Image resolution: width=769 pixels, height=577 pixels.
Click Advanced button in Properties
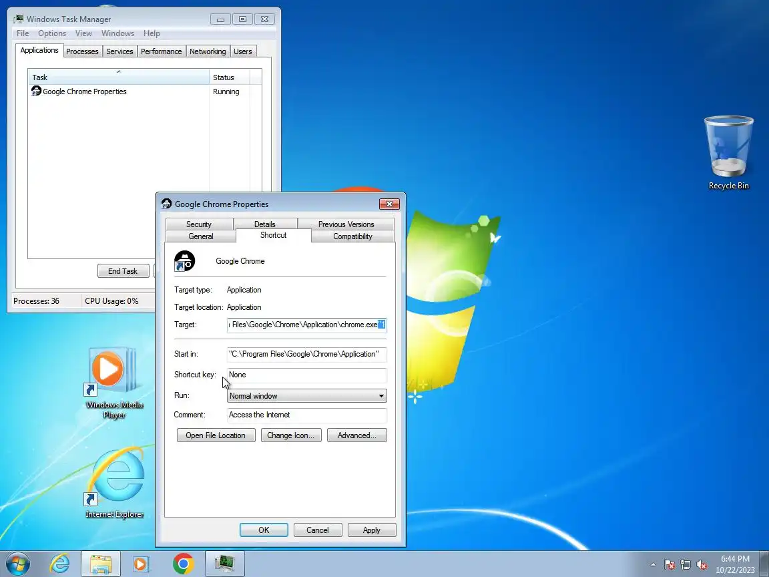pos(356,435)
